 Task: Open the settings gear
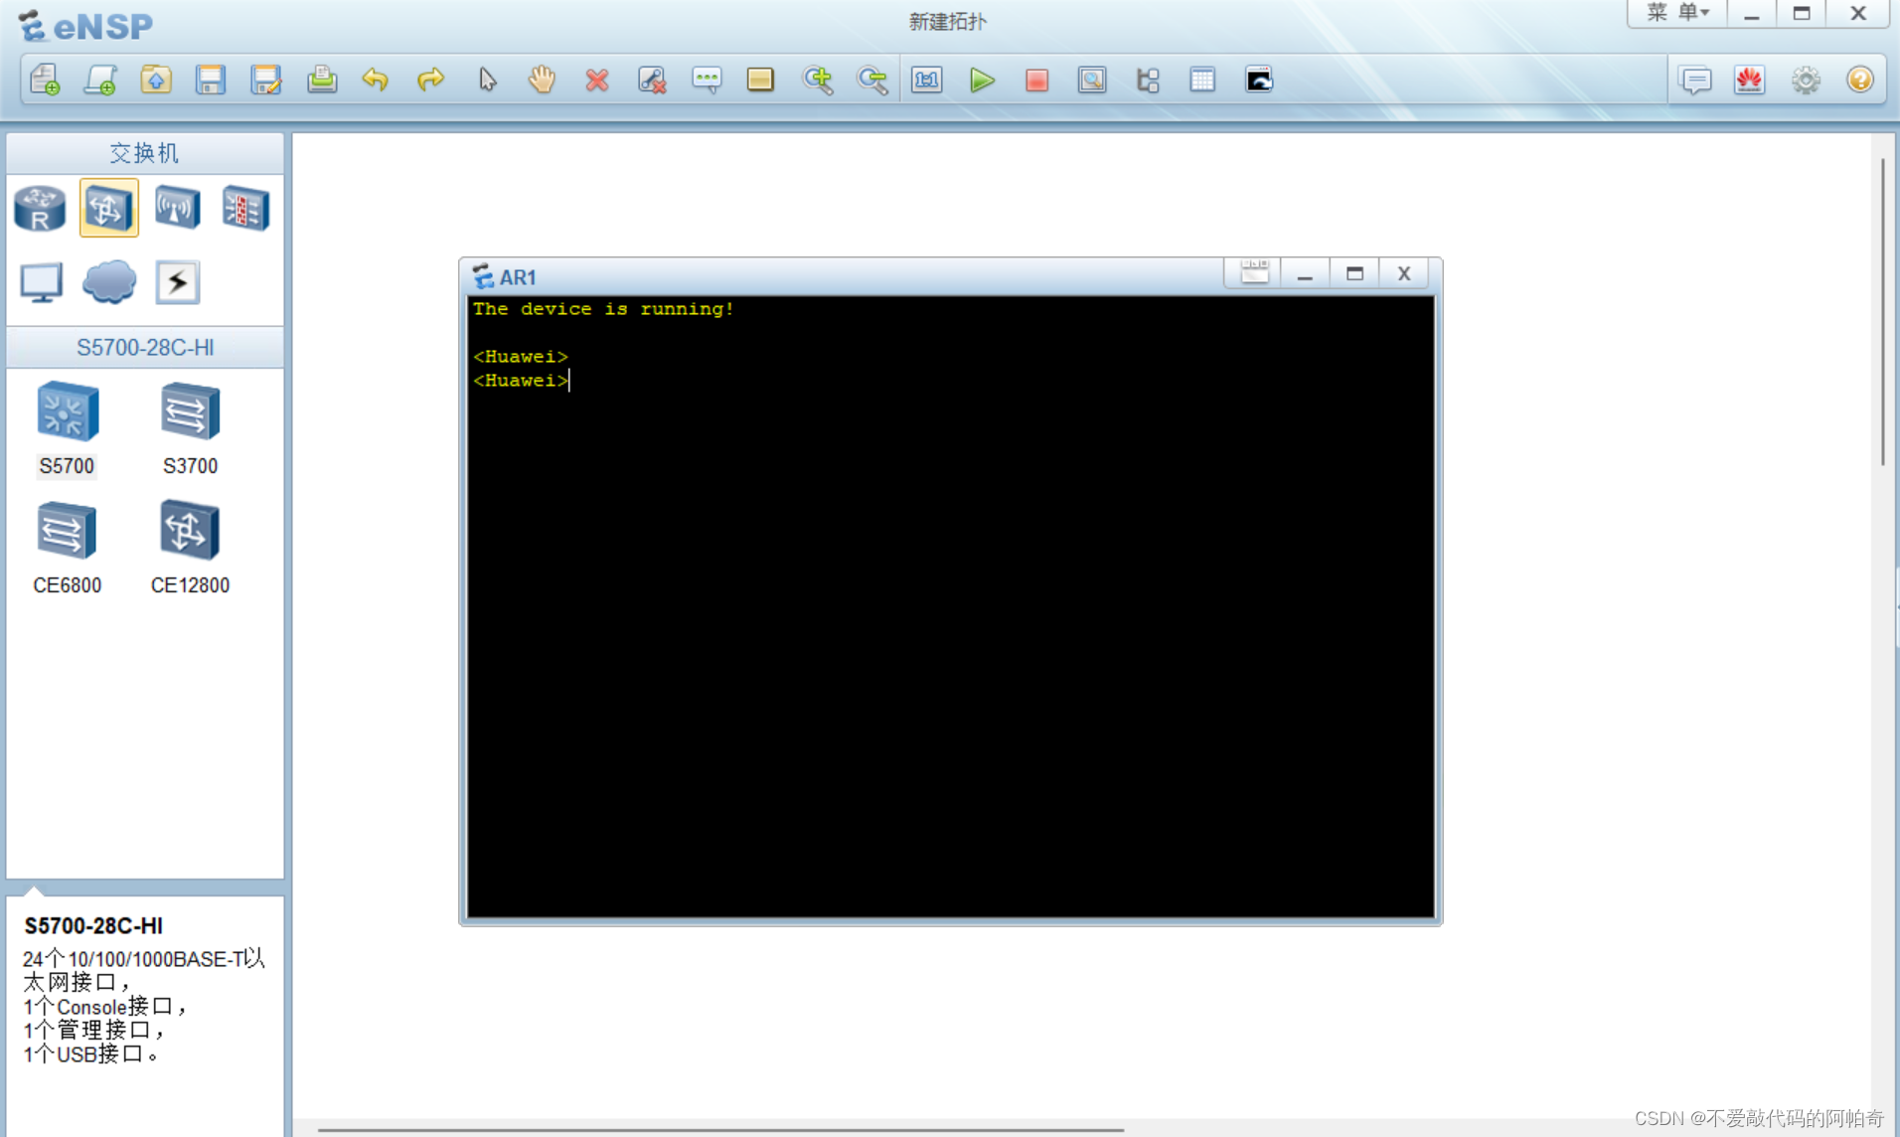pyautogui.click(x=1806, y=80)
